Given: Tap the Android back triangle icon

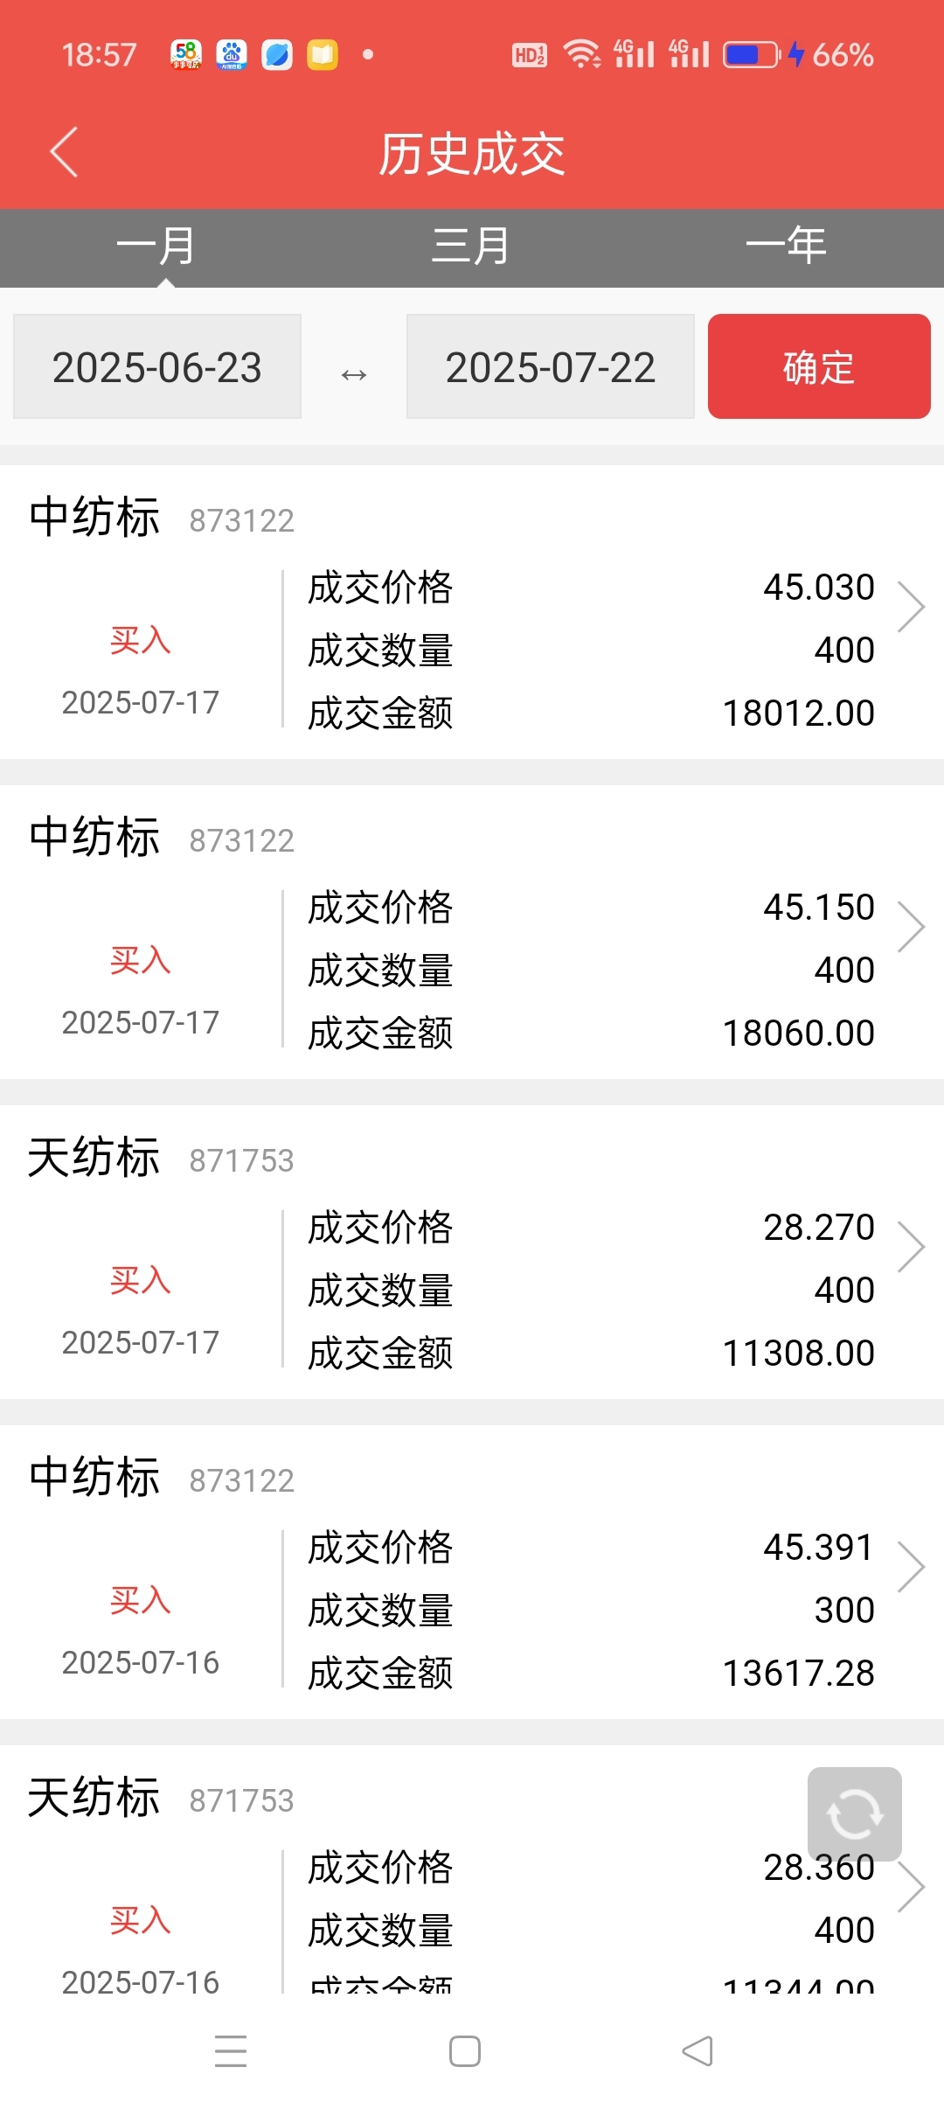Looking at the screenshot, I should click(x=698, y=2050).
